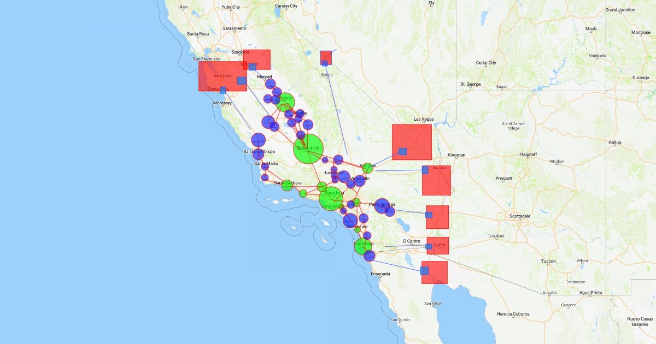Click the large green Bakersfield circle marker

click(x=308, y=149)
